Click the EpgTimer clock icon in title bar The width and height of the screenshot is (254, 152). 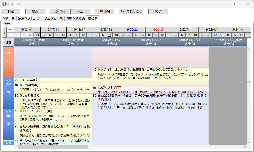click(x=4, y=4)
